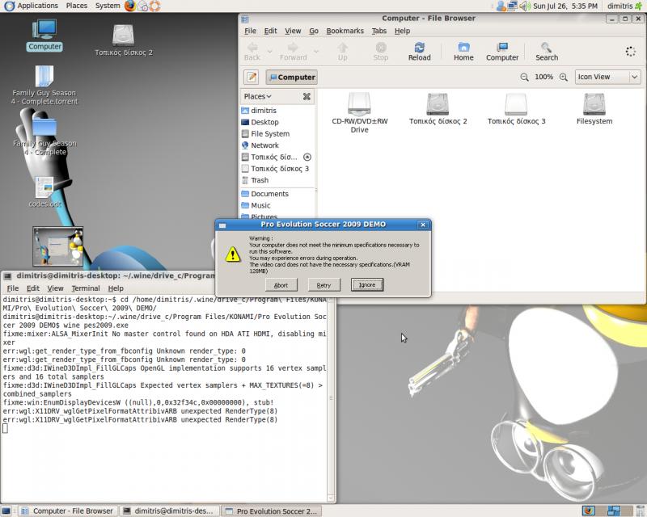Open the Back history dropdown arrow
Image resolution: width=647 pixels, height=517 pixels.
[x=270, y=52]
